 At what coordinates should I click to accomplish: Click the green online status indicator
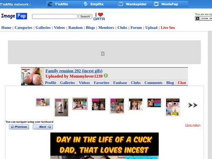point(106,76)
